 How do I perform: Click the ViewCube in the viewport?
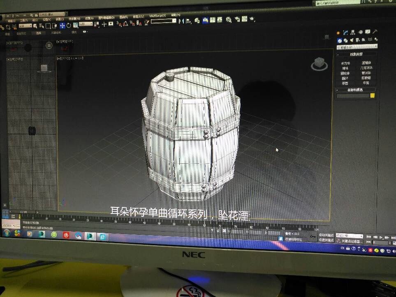pos(319,64)
